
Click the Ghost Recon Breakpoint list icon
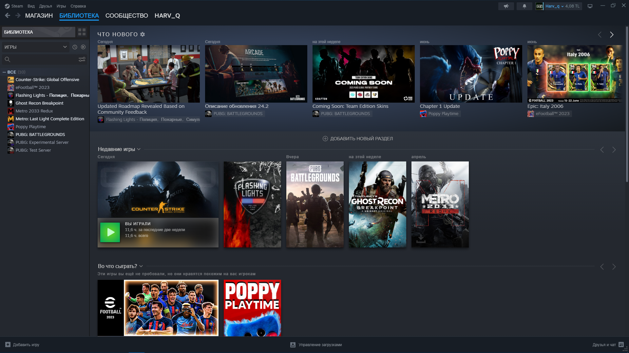pyautogui.click(x=11, y=103)
